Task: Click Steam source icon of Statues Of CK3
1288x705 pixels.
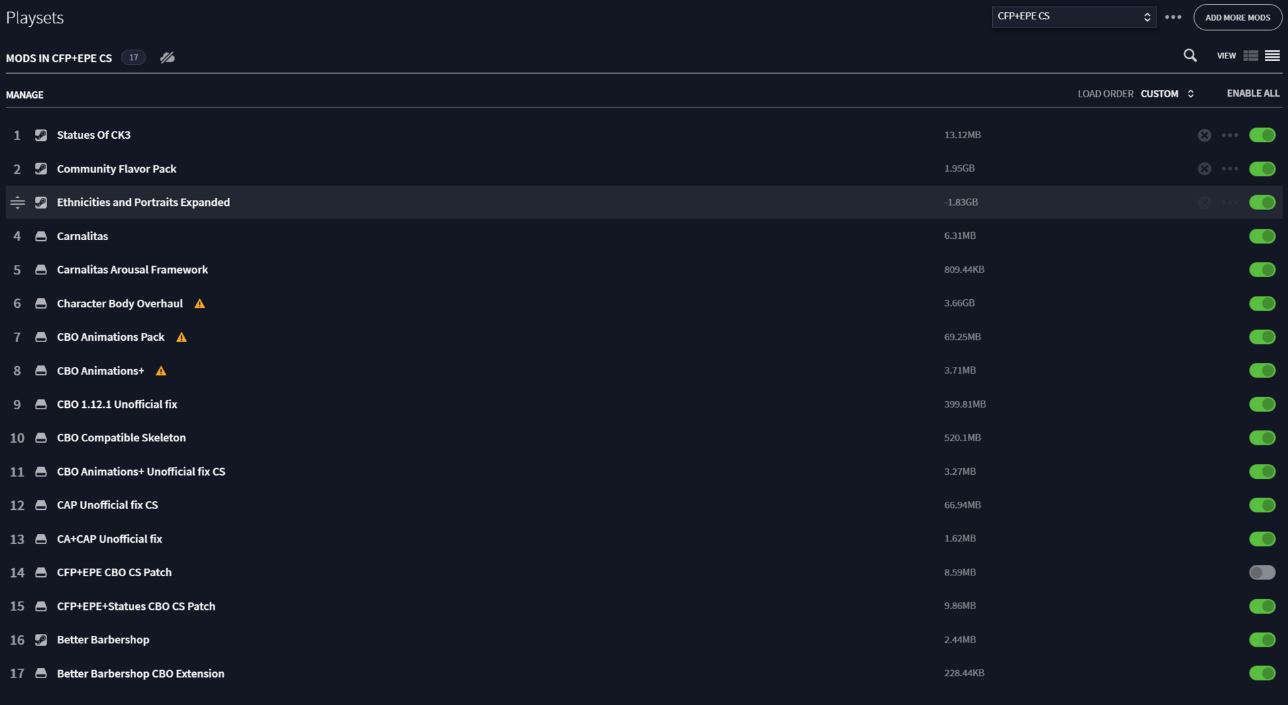Action: (41, 135)
